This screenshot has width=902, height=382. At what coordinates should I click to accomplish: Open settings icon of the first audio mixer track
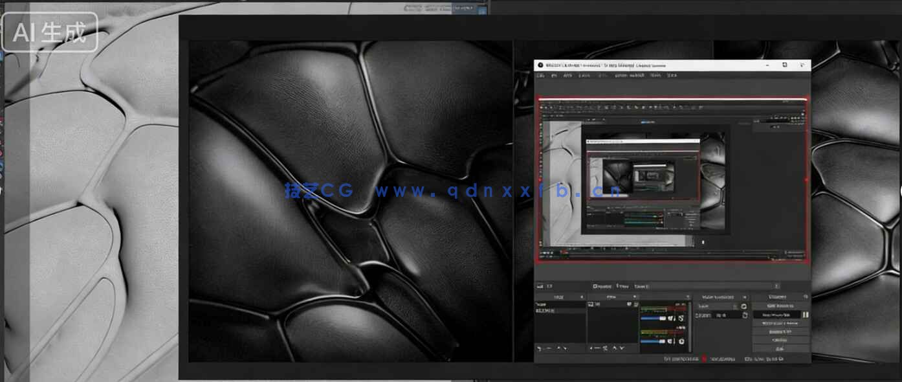pyautogui.click(x=682, y=318)
